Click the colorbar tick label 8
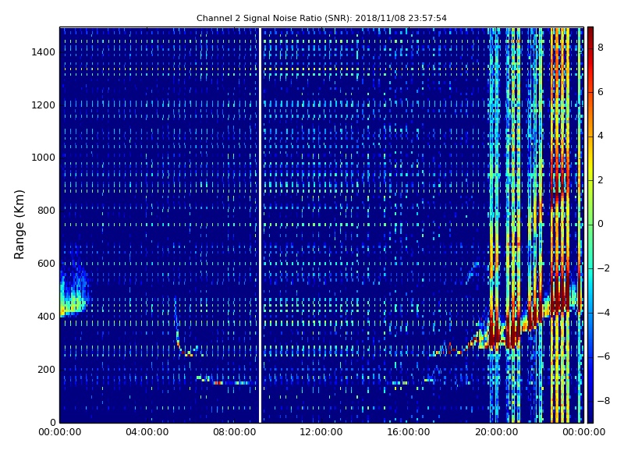 (601, 48)
